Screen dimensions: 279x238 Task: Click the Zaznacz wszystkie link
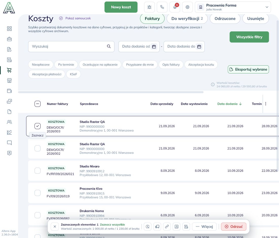click(112, 225)
